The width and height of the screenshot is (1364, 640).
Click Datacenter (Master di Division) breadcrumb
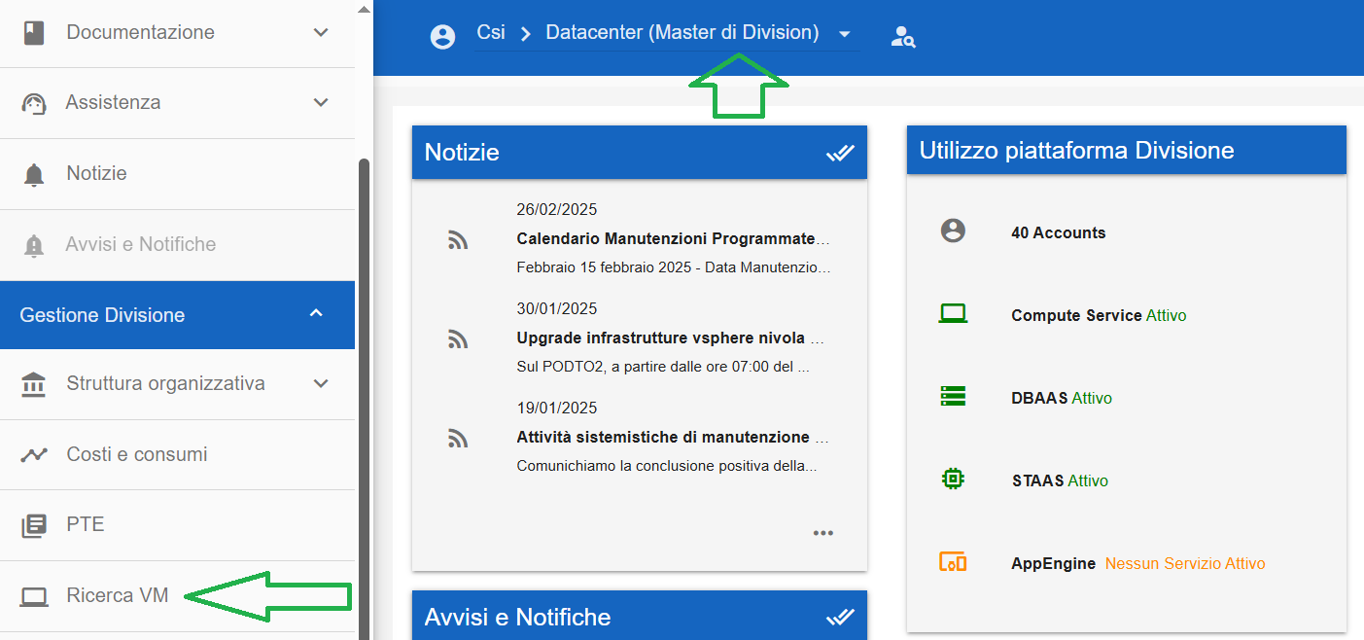(x=682, y=33)
